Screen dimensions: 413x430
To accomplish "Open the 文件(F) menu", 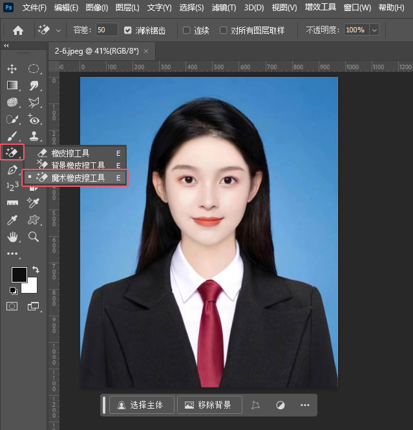I will pyautogui.click(x=34, y=8).
